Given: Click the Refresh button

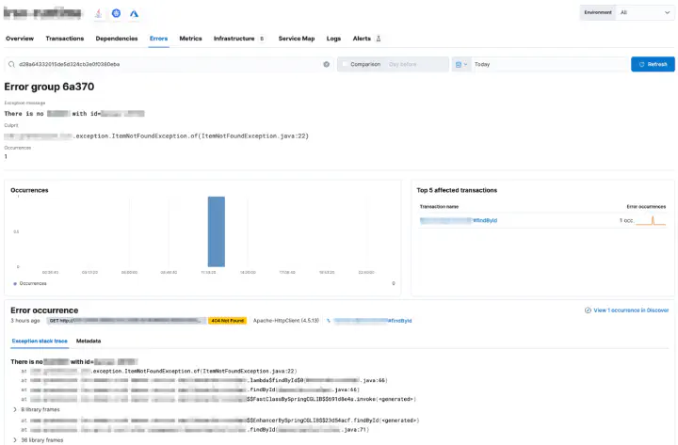Looking at the screenshot, I should pos(653,64).
